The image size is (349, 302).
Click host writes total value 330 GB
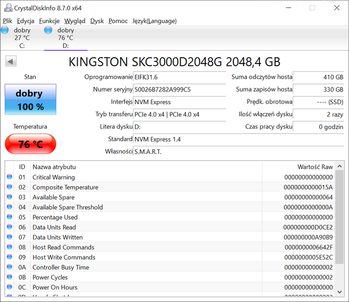coord(318,90)
